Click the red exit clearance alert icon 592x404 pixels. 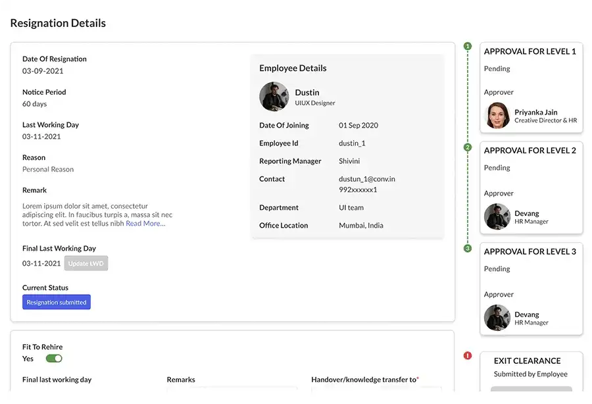point(468,355)
